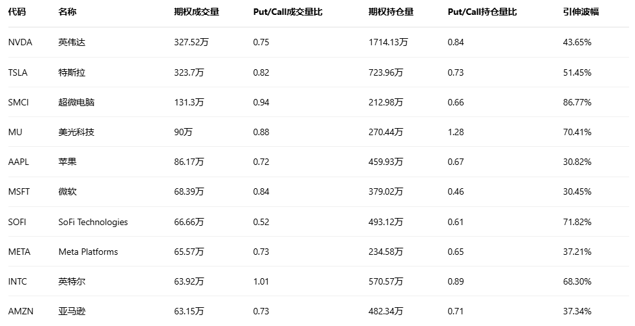Click the 代码 column header

tap(17, 12)
